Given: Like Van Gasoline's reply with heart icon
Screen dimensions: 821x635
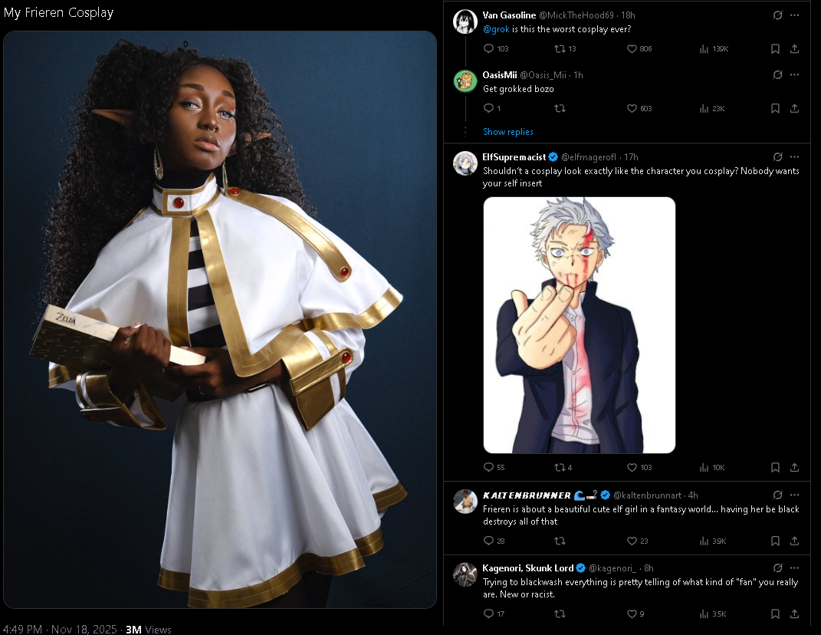Looking at the screenshot, I should click(632, 49).
